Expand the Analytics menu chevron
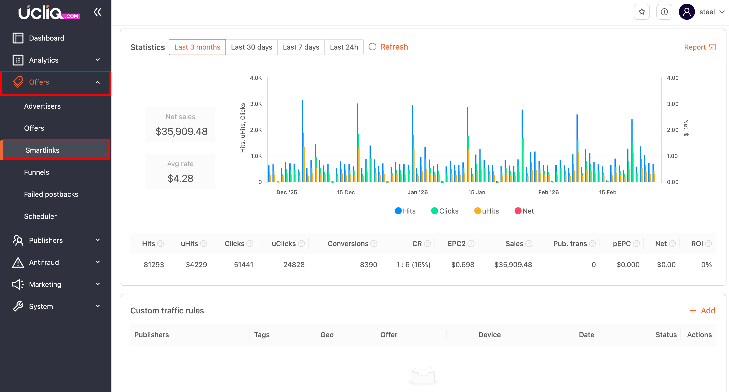Image resolution: width=729 pixels, height=392 pixels. click(x=98, y=60)
